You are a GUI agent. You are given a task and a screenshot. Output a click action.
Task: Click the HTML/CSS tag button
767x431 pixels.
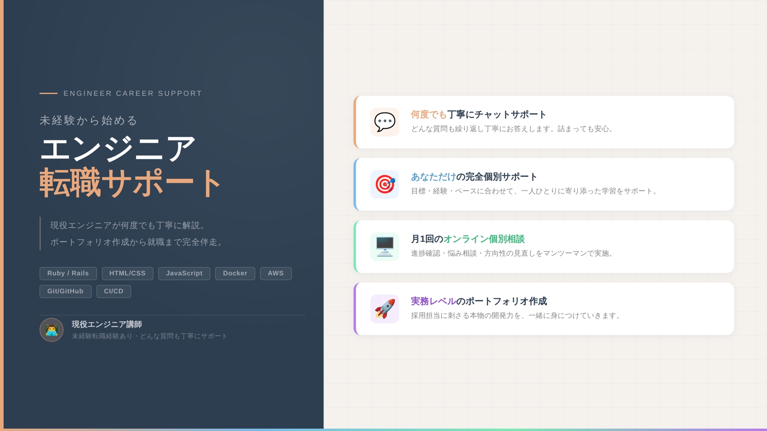tap(127, 273)
